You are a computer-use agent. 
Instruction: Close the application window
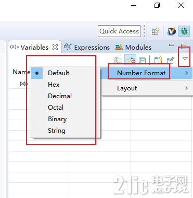[181, 5]
